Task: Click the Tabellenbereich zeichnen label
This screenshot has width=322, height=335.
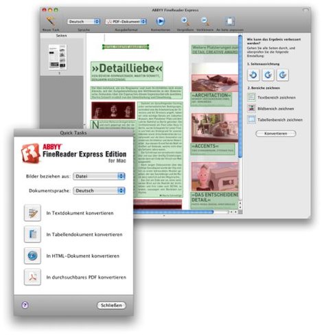Action: coord(280,119)
